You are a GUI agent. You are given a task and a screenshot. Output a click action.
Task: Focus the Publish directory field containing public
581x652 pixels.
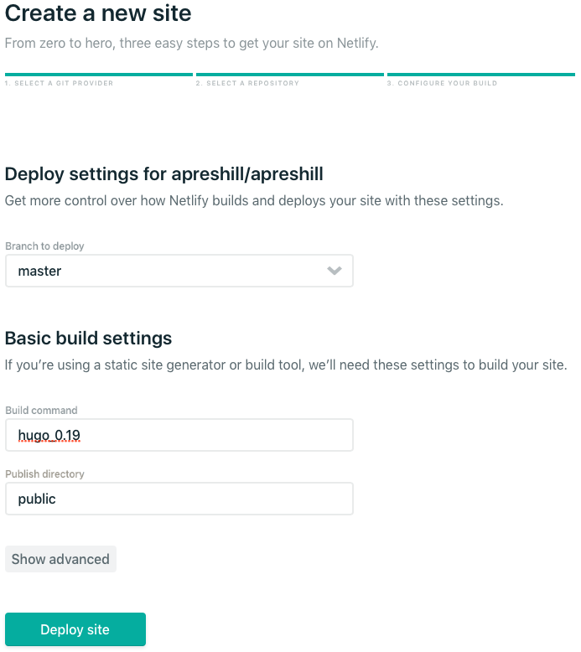[x=179, y=499]
